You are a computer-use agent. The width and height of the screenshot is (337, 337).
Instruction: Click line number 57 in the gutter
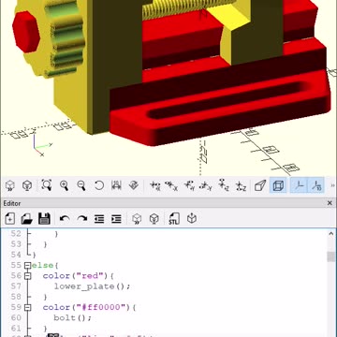[x=16, y=286]
